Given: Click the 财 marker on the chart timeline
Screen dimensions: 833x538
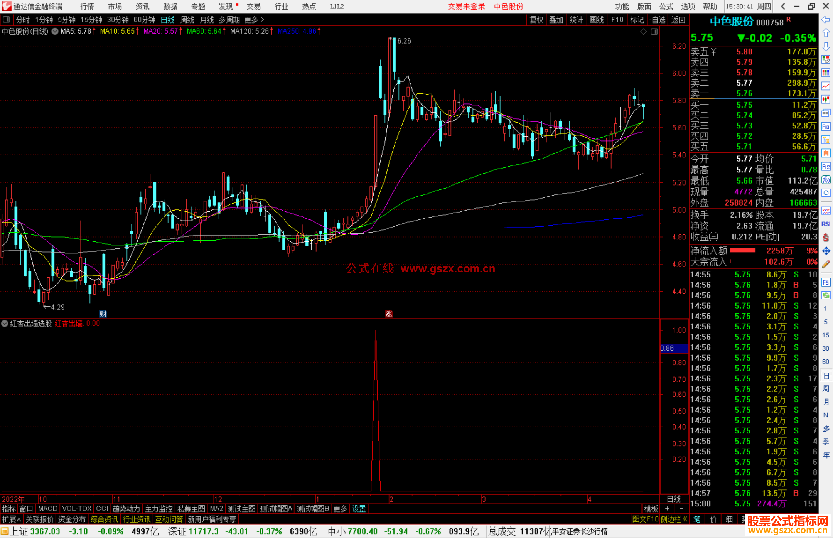Looking at the screenshot, I should pos(103,314).
